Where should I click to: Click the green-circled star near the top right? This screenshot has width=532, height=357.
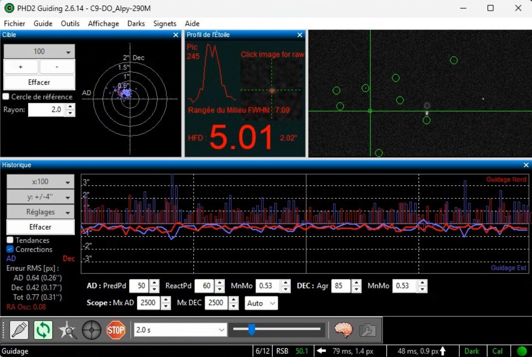(453, 60)
